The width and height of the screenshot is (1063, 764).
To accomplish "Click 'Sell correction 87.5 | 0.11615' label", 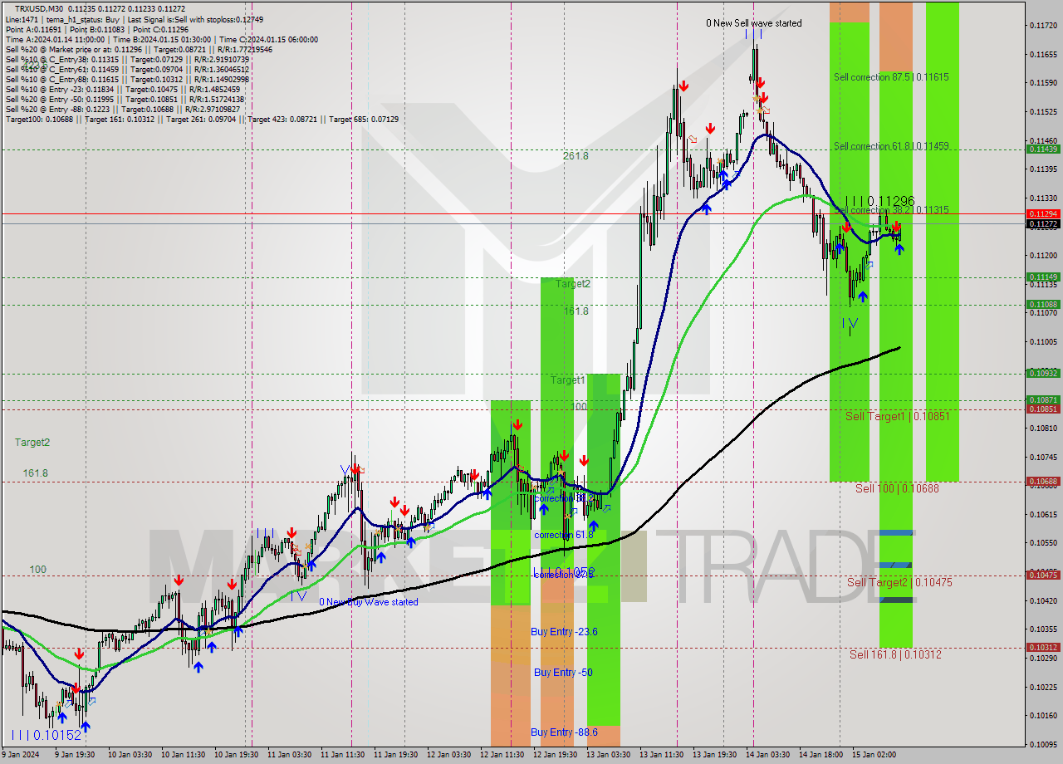I will coord(891,76).
